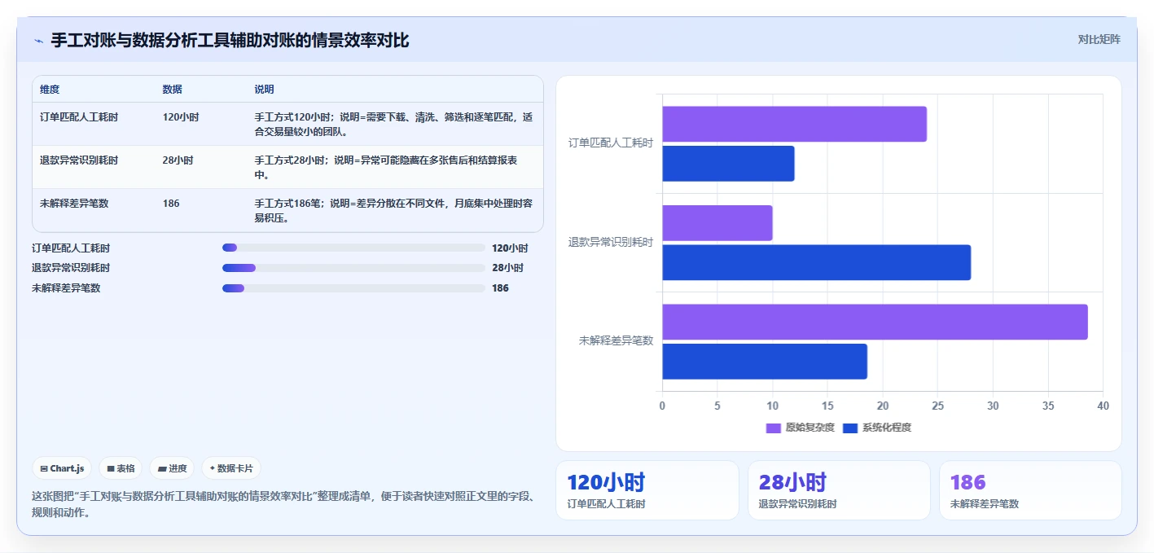Open the 186 未解释差异笔数 data card
The image size is (1154, 553).
click(1030, 490)
